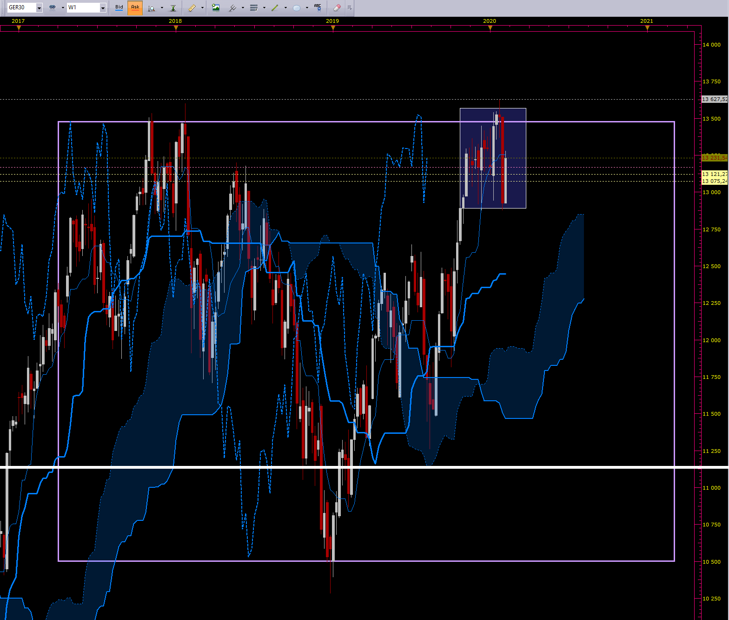Select the Fibonacci levels tool
This screenshot has height=620, width=729.
[254, 8]
